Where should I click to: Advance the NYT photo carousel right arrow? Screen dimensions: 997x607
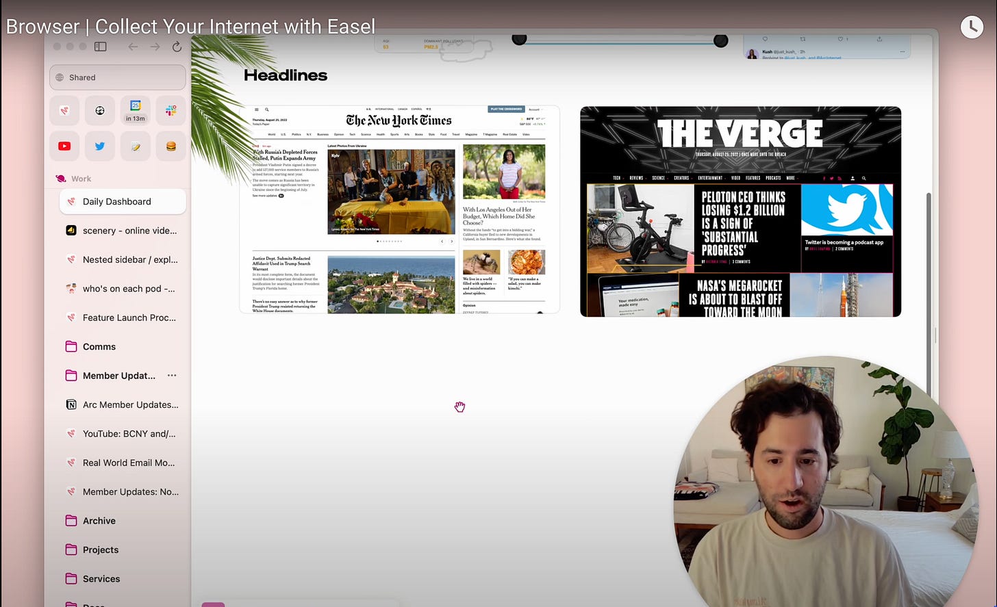[x=451, y=241]
